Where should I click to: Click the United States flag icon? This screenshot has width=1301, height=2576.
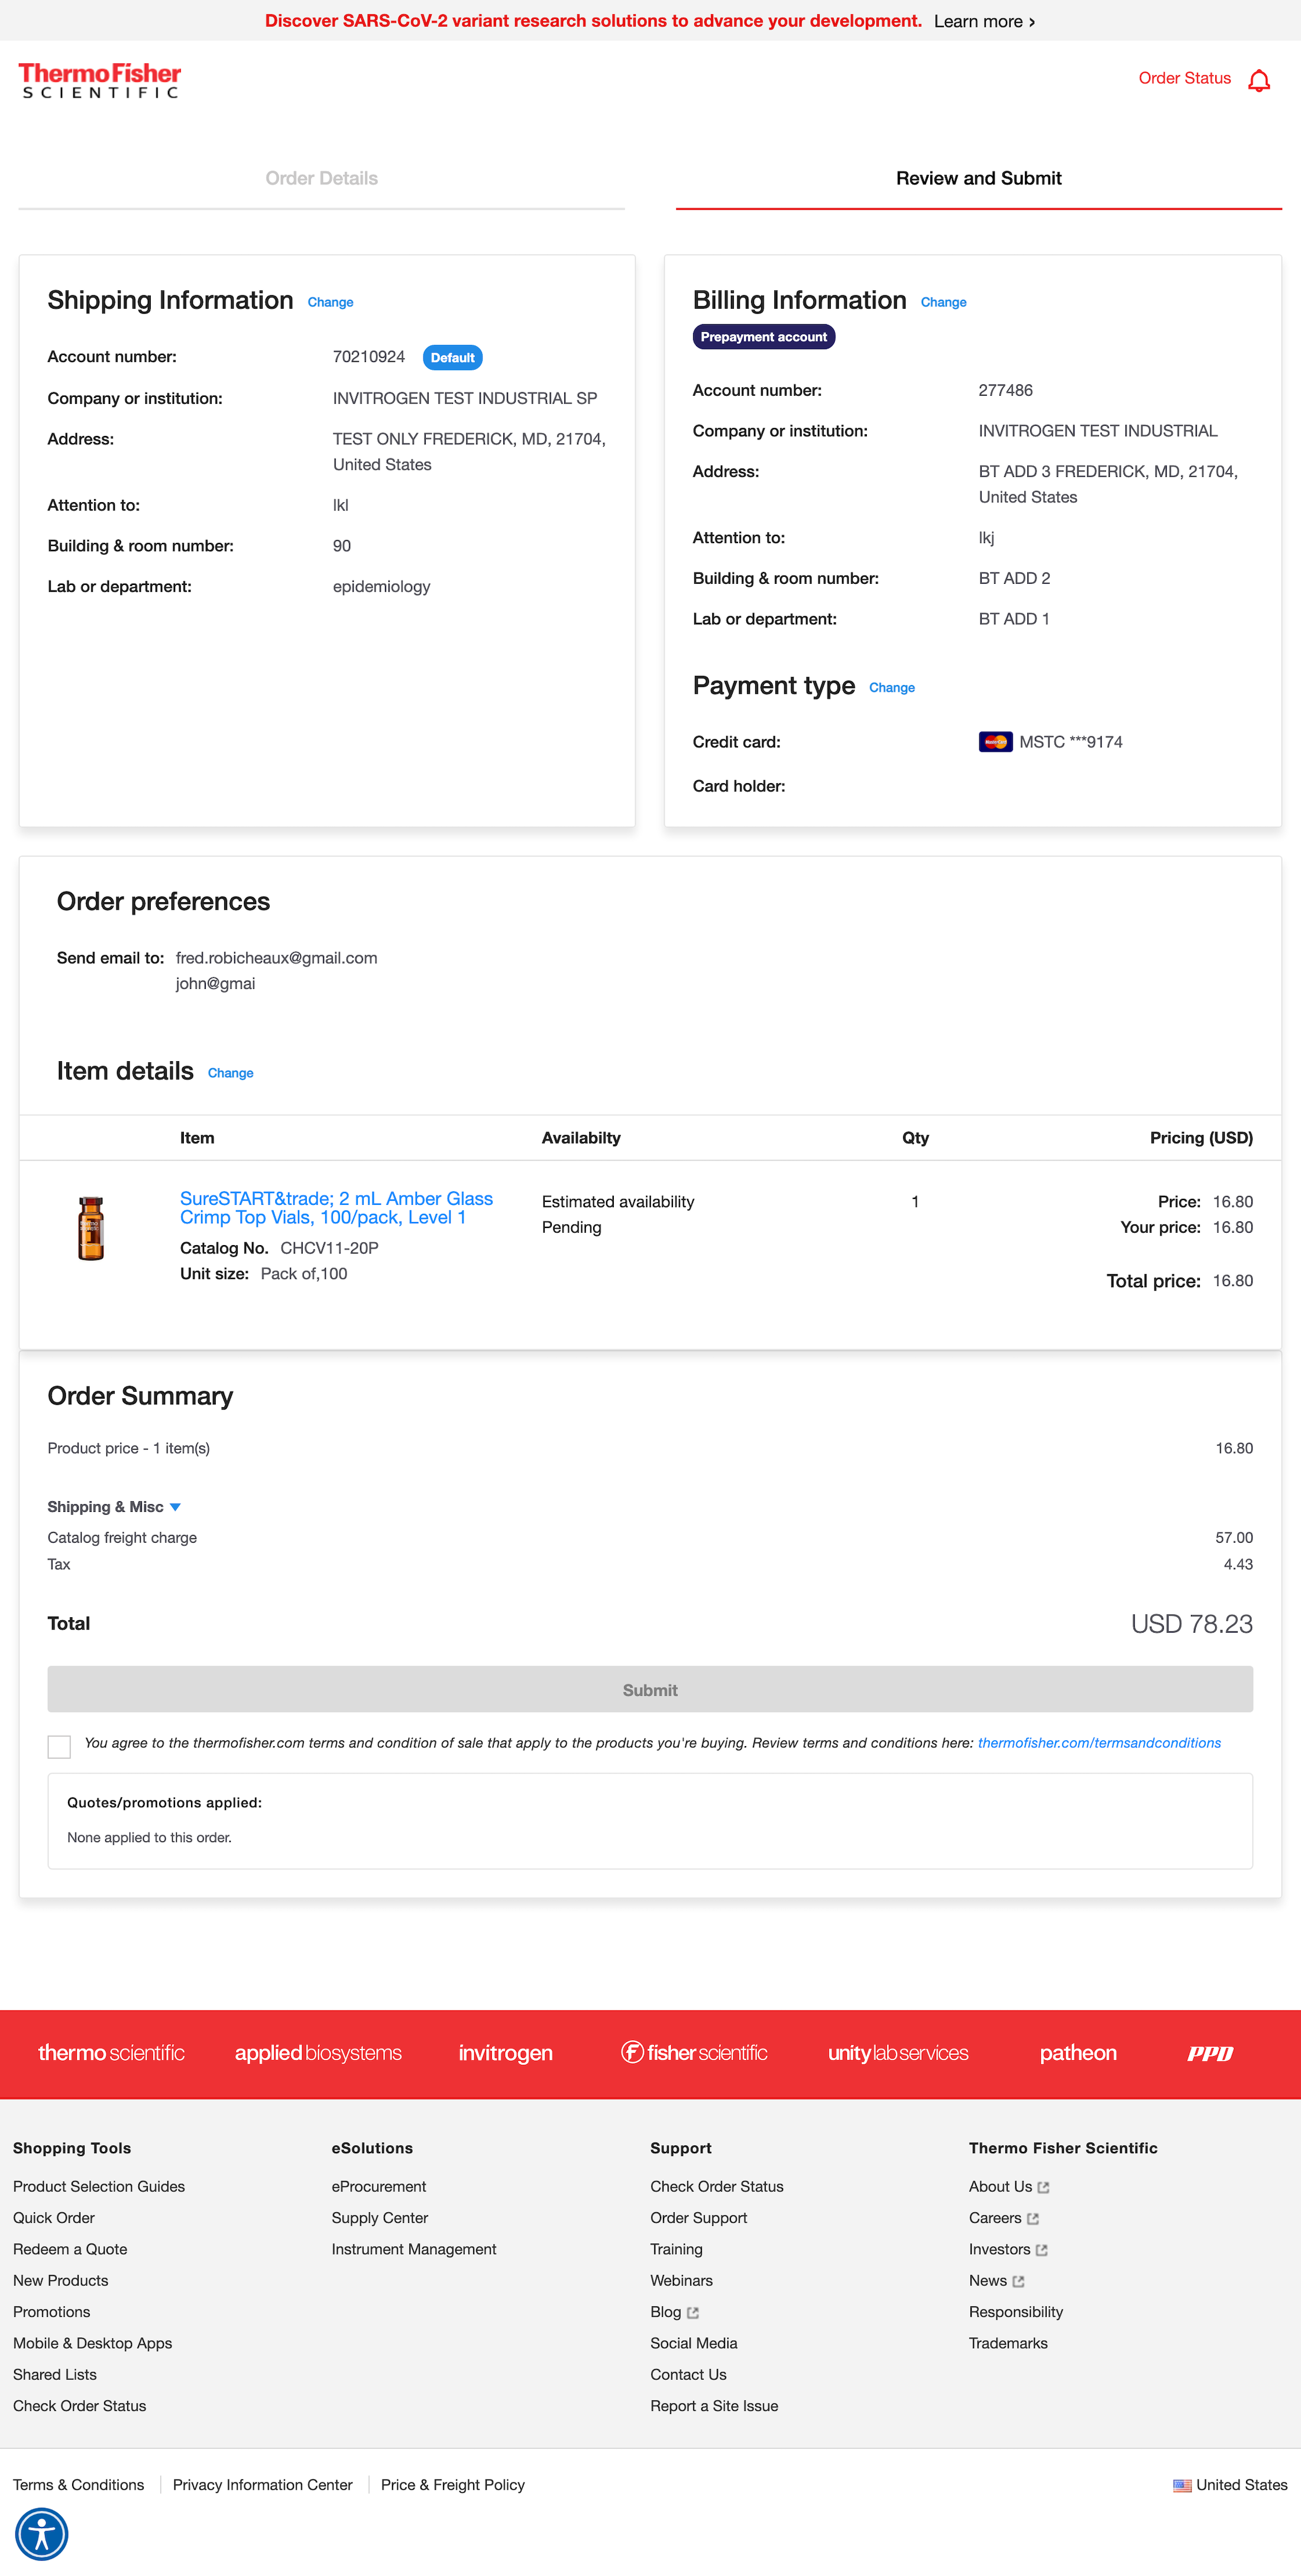(1182, 2485)
